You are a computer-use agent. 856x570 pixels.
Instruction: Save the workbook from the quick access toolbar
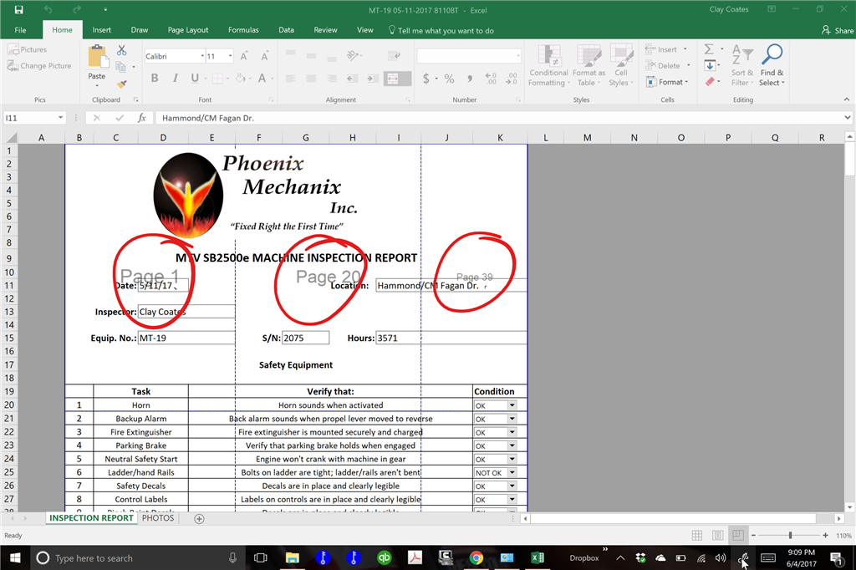pyautogui.click(x=19, y=10)
